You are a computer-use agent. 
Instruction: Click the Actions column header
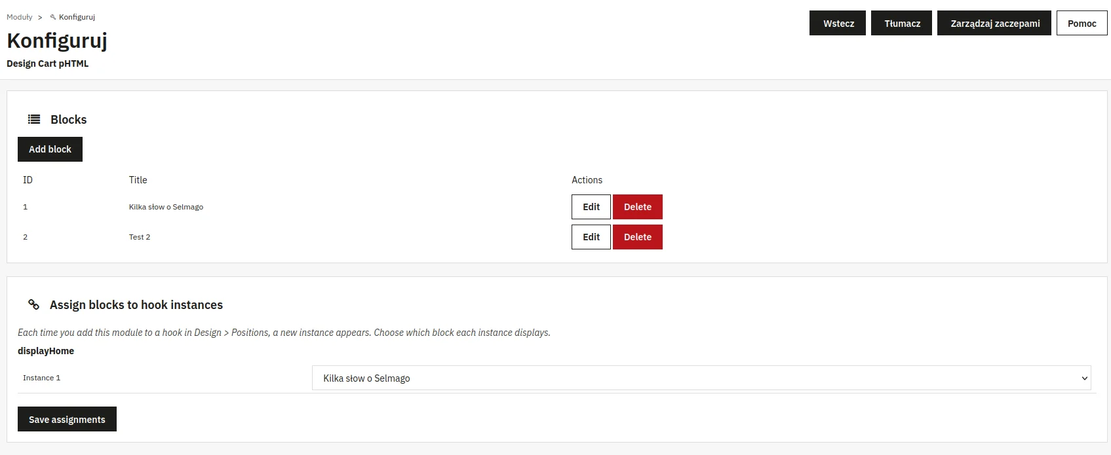[x=587, y=180]
